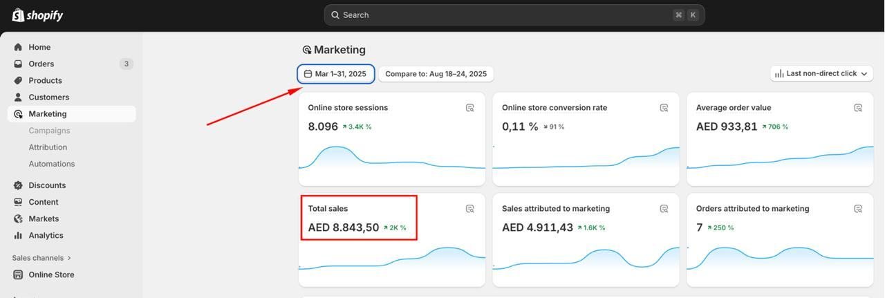
Task: Open report icon on Orders attributed to marketing card
Action: click(x=858, y=209)
